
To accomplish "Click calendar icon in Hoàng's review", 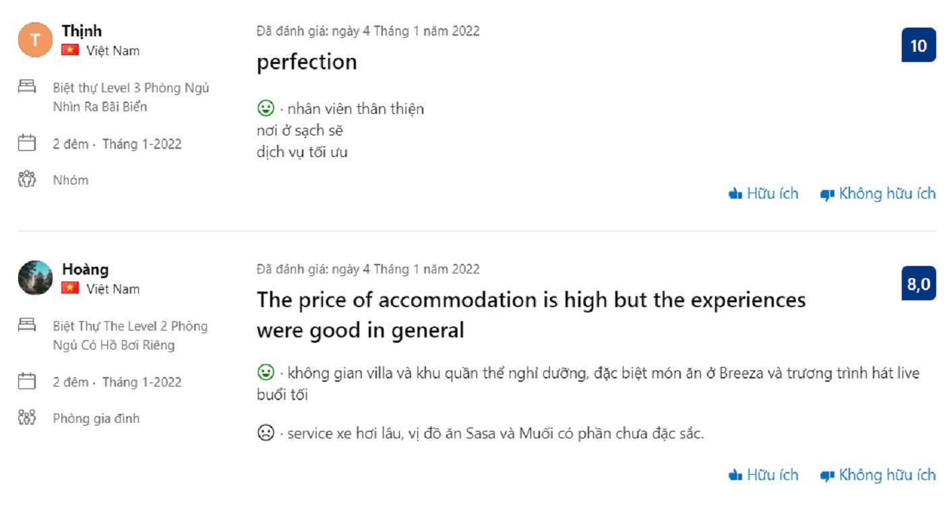I will point(26,381).
